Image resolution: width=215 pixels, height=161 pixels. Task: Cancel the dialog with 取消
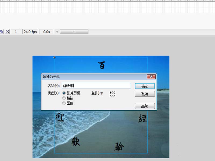click(145, 94)
